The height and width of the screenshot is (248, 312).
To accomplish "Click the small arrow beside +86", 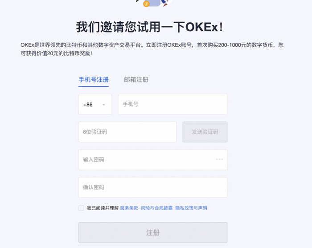I will [x=104, y=105].
